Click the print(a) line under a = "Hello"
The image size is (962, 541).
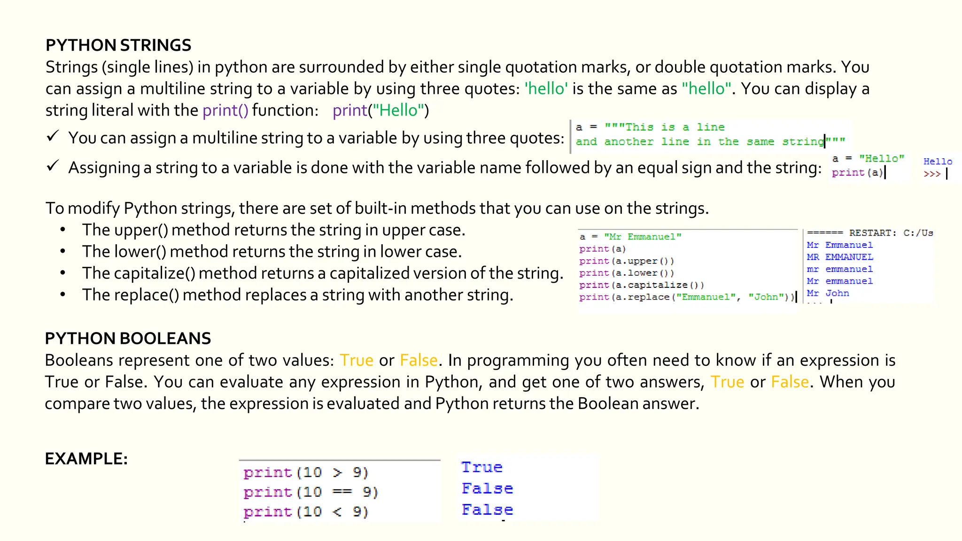[858, 173]
